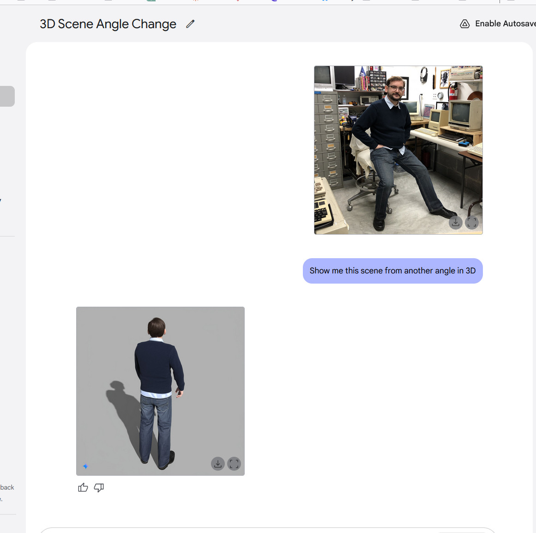The image size is (536, 533).
Task: Download the uploaded office photo
Action: [x=455, y=223]
